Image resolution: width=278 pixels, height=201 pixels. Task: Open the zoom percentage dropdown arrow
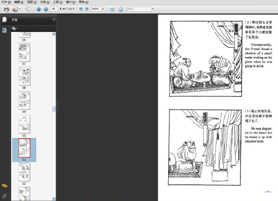[x=103, y=9]
